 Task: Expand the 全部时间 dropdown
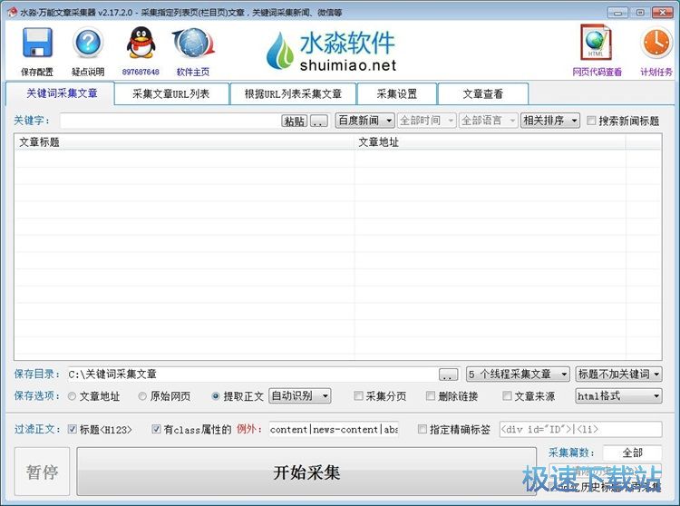click(x=427, y=120)
